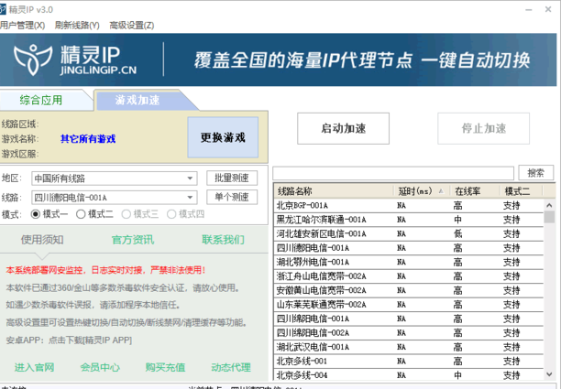
Task: Switch to the 综合应用 tab
Action: tap(41, 100)
